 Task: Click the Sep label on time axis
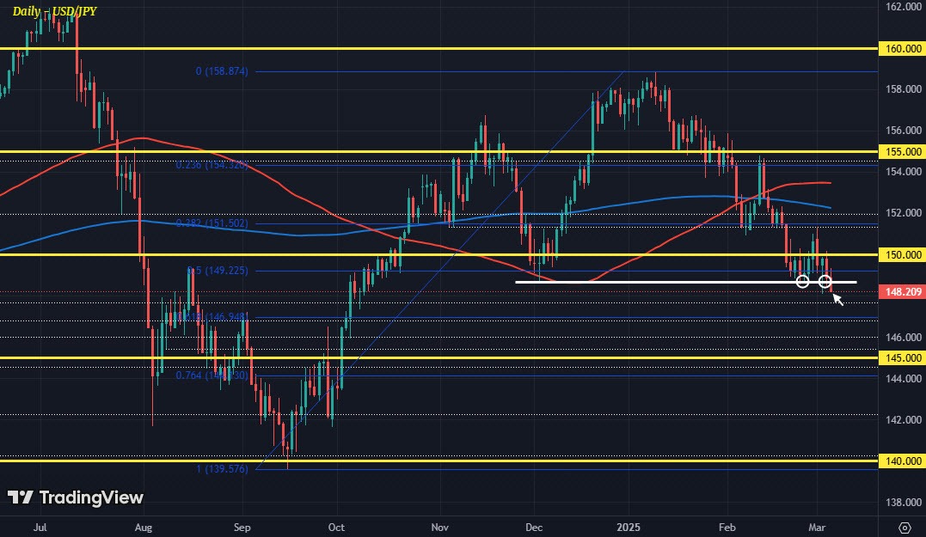242,527
